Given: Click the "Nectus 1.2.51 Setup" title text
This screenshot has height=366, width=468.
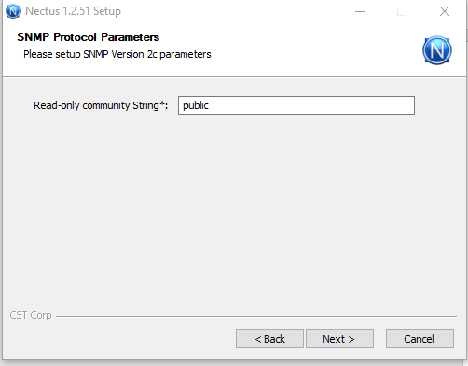Looking at the screenshot, I should coord(73,11).
